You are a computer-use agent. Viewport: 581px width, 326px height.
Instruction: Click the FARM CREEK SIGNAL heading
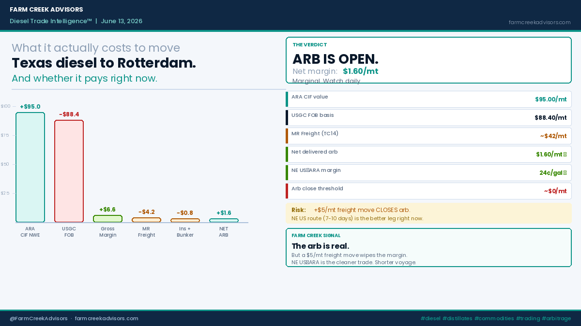pyautogui.click(x=316, y=236)
